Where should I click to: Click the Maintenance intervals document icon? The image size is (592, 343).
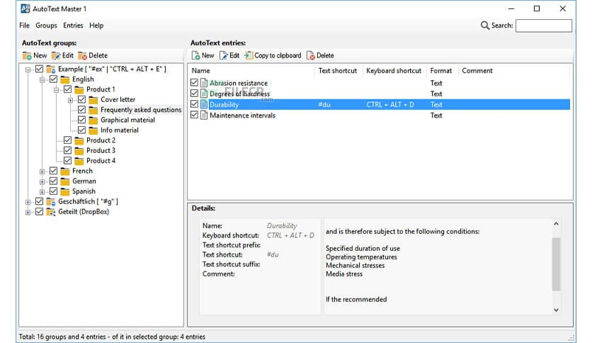click(204, 116)
